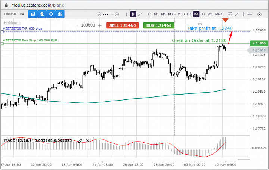This screenshot has height=170, width=269.
Task: Remove MACD indicator with X icon
Action: tap(87, 141)
